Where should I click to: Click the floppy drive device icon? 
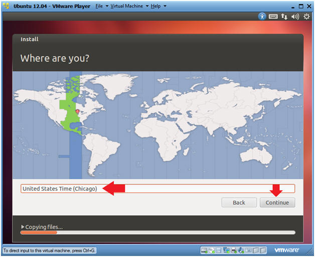pos(219,250)
